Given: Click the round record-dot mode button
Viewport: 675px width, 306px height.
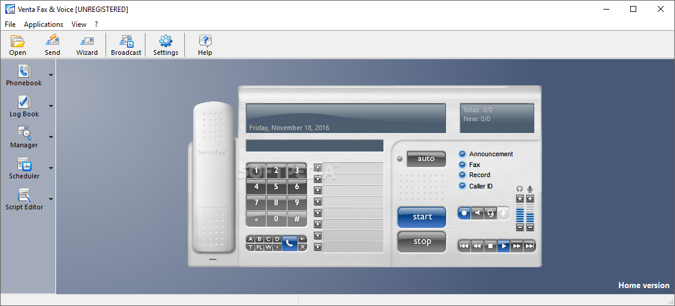Looking at the screenshot, I should tap(464, 212).
